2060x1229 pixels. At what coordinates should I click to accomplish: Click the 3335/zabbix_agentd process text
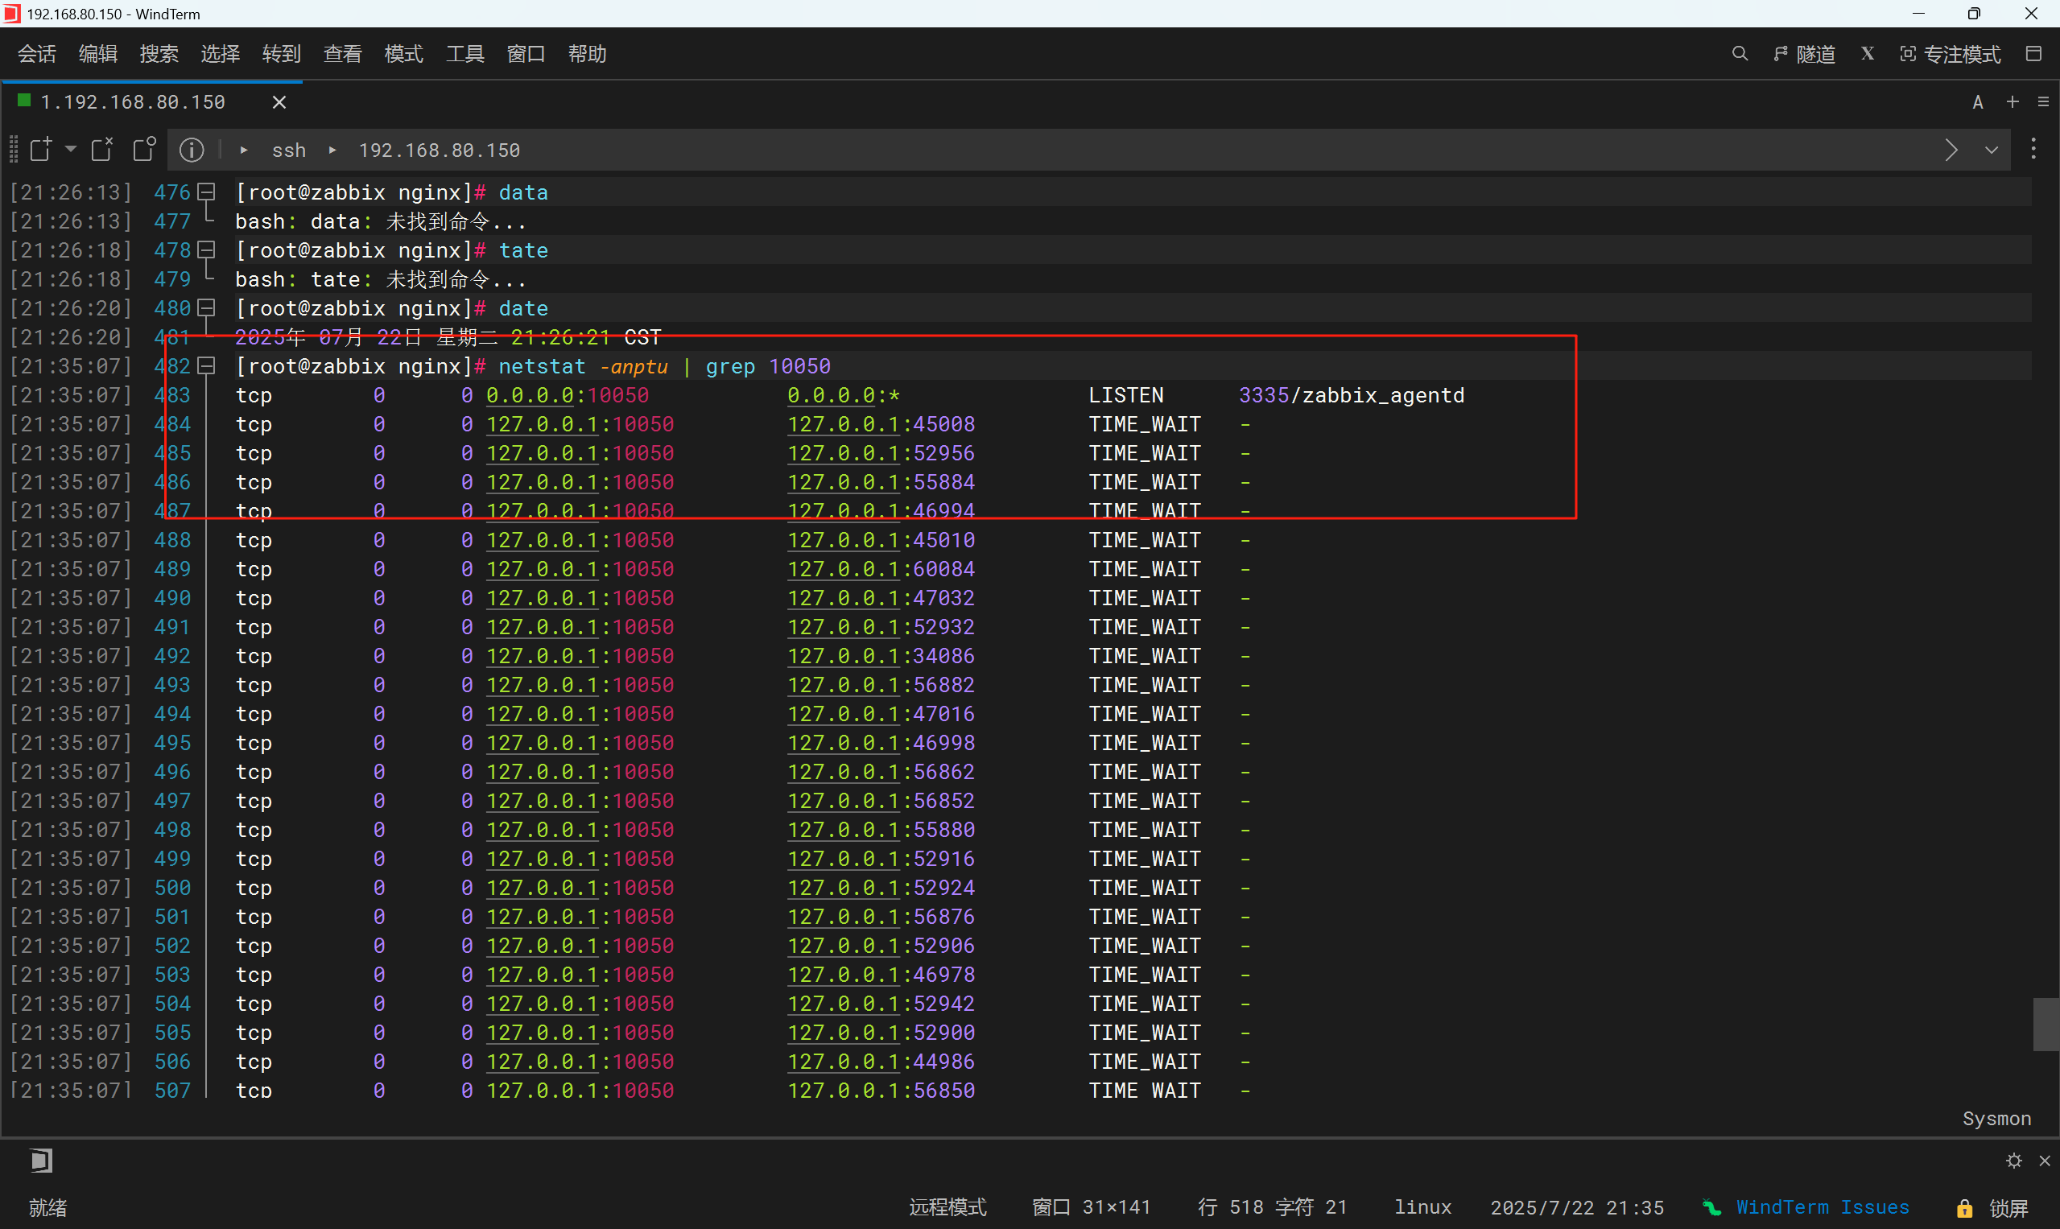[1351, 395]
